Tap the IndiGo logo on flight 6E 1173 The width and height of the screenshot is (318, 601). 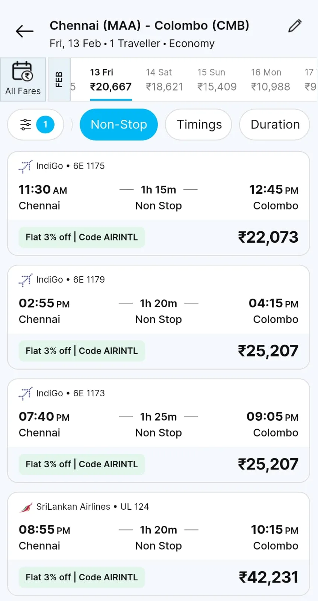click(26, 393)
